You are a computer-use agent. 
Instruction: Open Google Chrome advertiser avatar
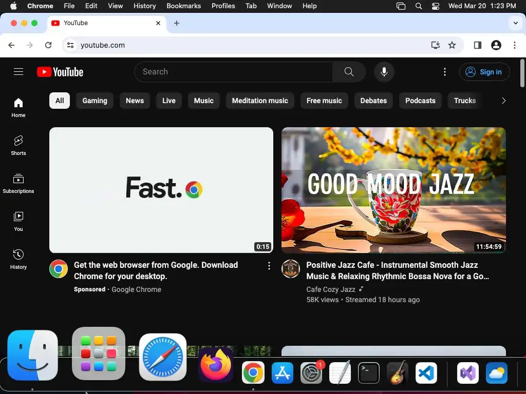59,269
